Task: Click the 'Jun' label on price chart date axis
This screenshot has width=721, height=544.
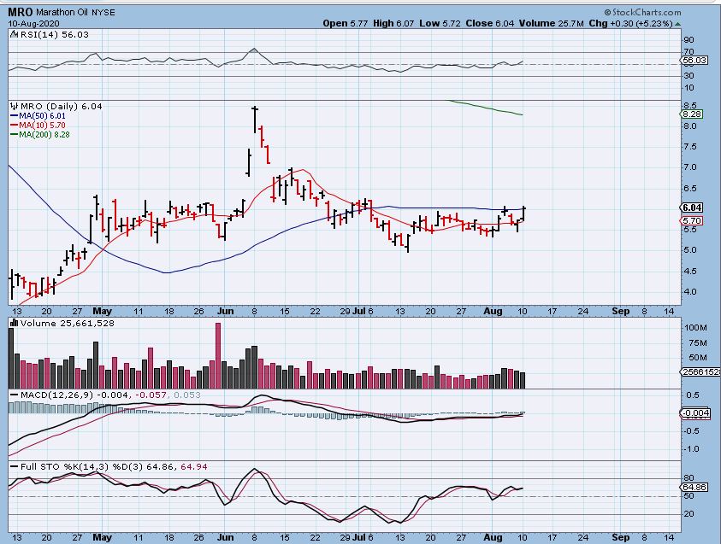Action: [225, 311]
